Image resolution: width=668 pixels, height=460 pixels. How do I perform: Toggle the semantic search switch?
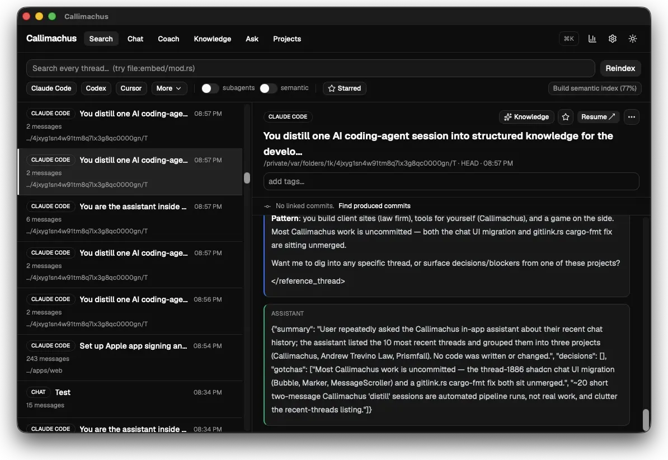[x=268, y=88]
